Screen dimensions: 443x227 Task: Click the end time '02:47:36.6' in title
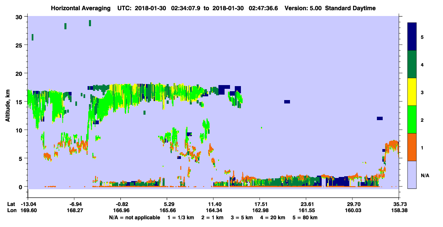point(263,8)
